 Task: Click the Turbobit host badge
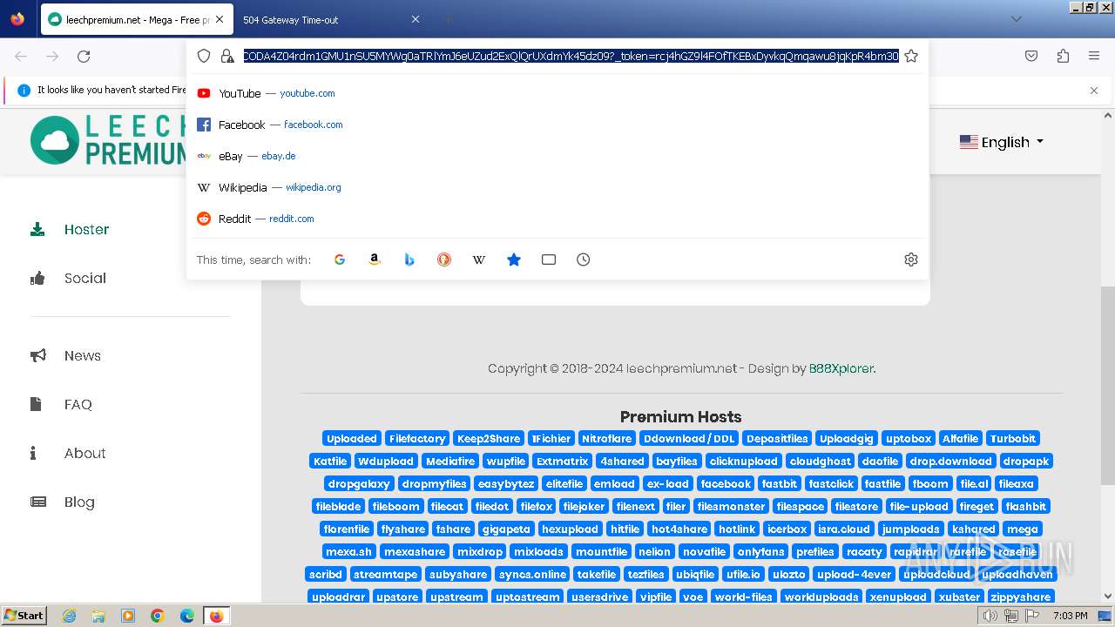(1013, 439)
